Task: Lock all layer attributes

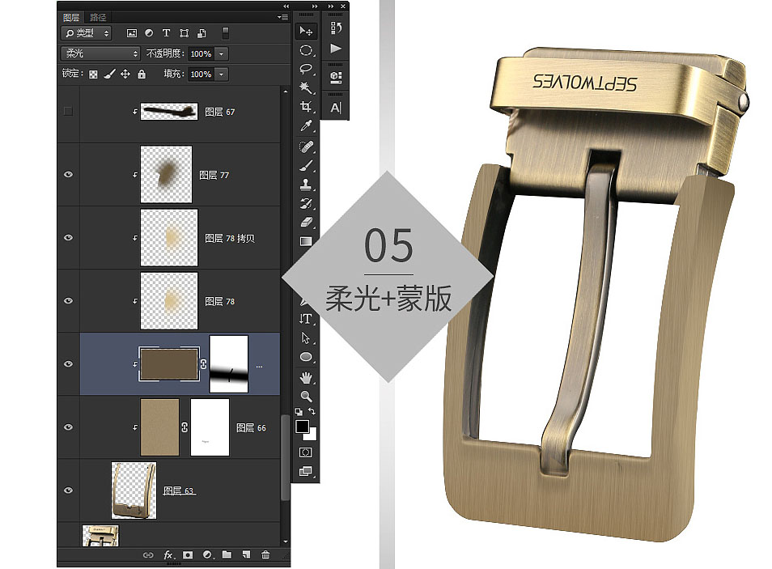Action: pyautogui.click(x=142, y=74)
